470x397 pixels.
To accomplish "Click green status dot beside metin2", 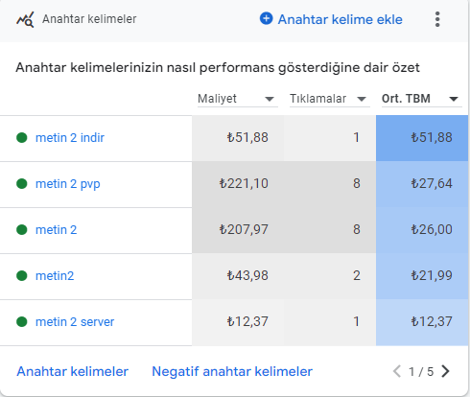I will pyautogui.click(x=22, y=276).
